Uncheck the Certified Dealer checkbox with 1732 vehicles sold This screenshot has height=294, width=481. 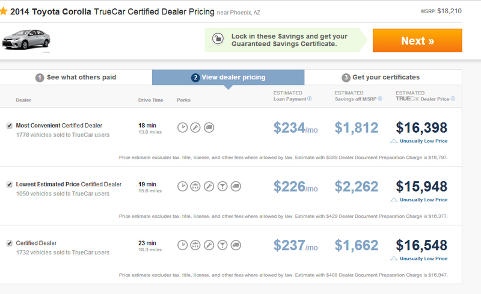(10, 243)
